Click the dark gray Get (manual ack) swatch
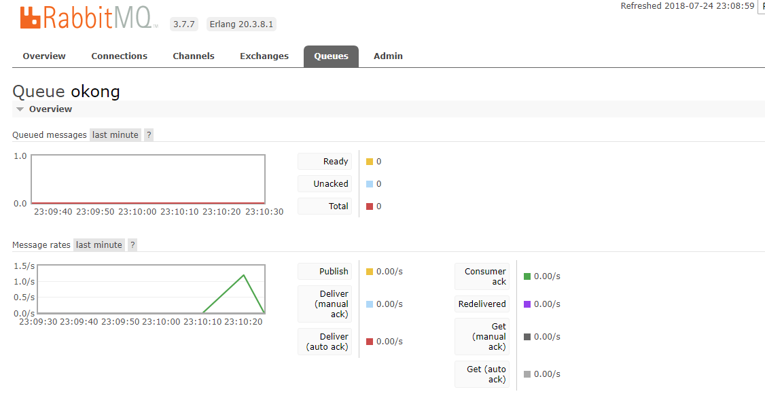765x398 pixels. 527,337
